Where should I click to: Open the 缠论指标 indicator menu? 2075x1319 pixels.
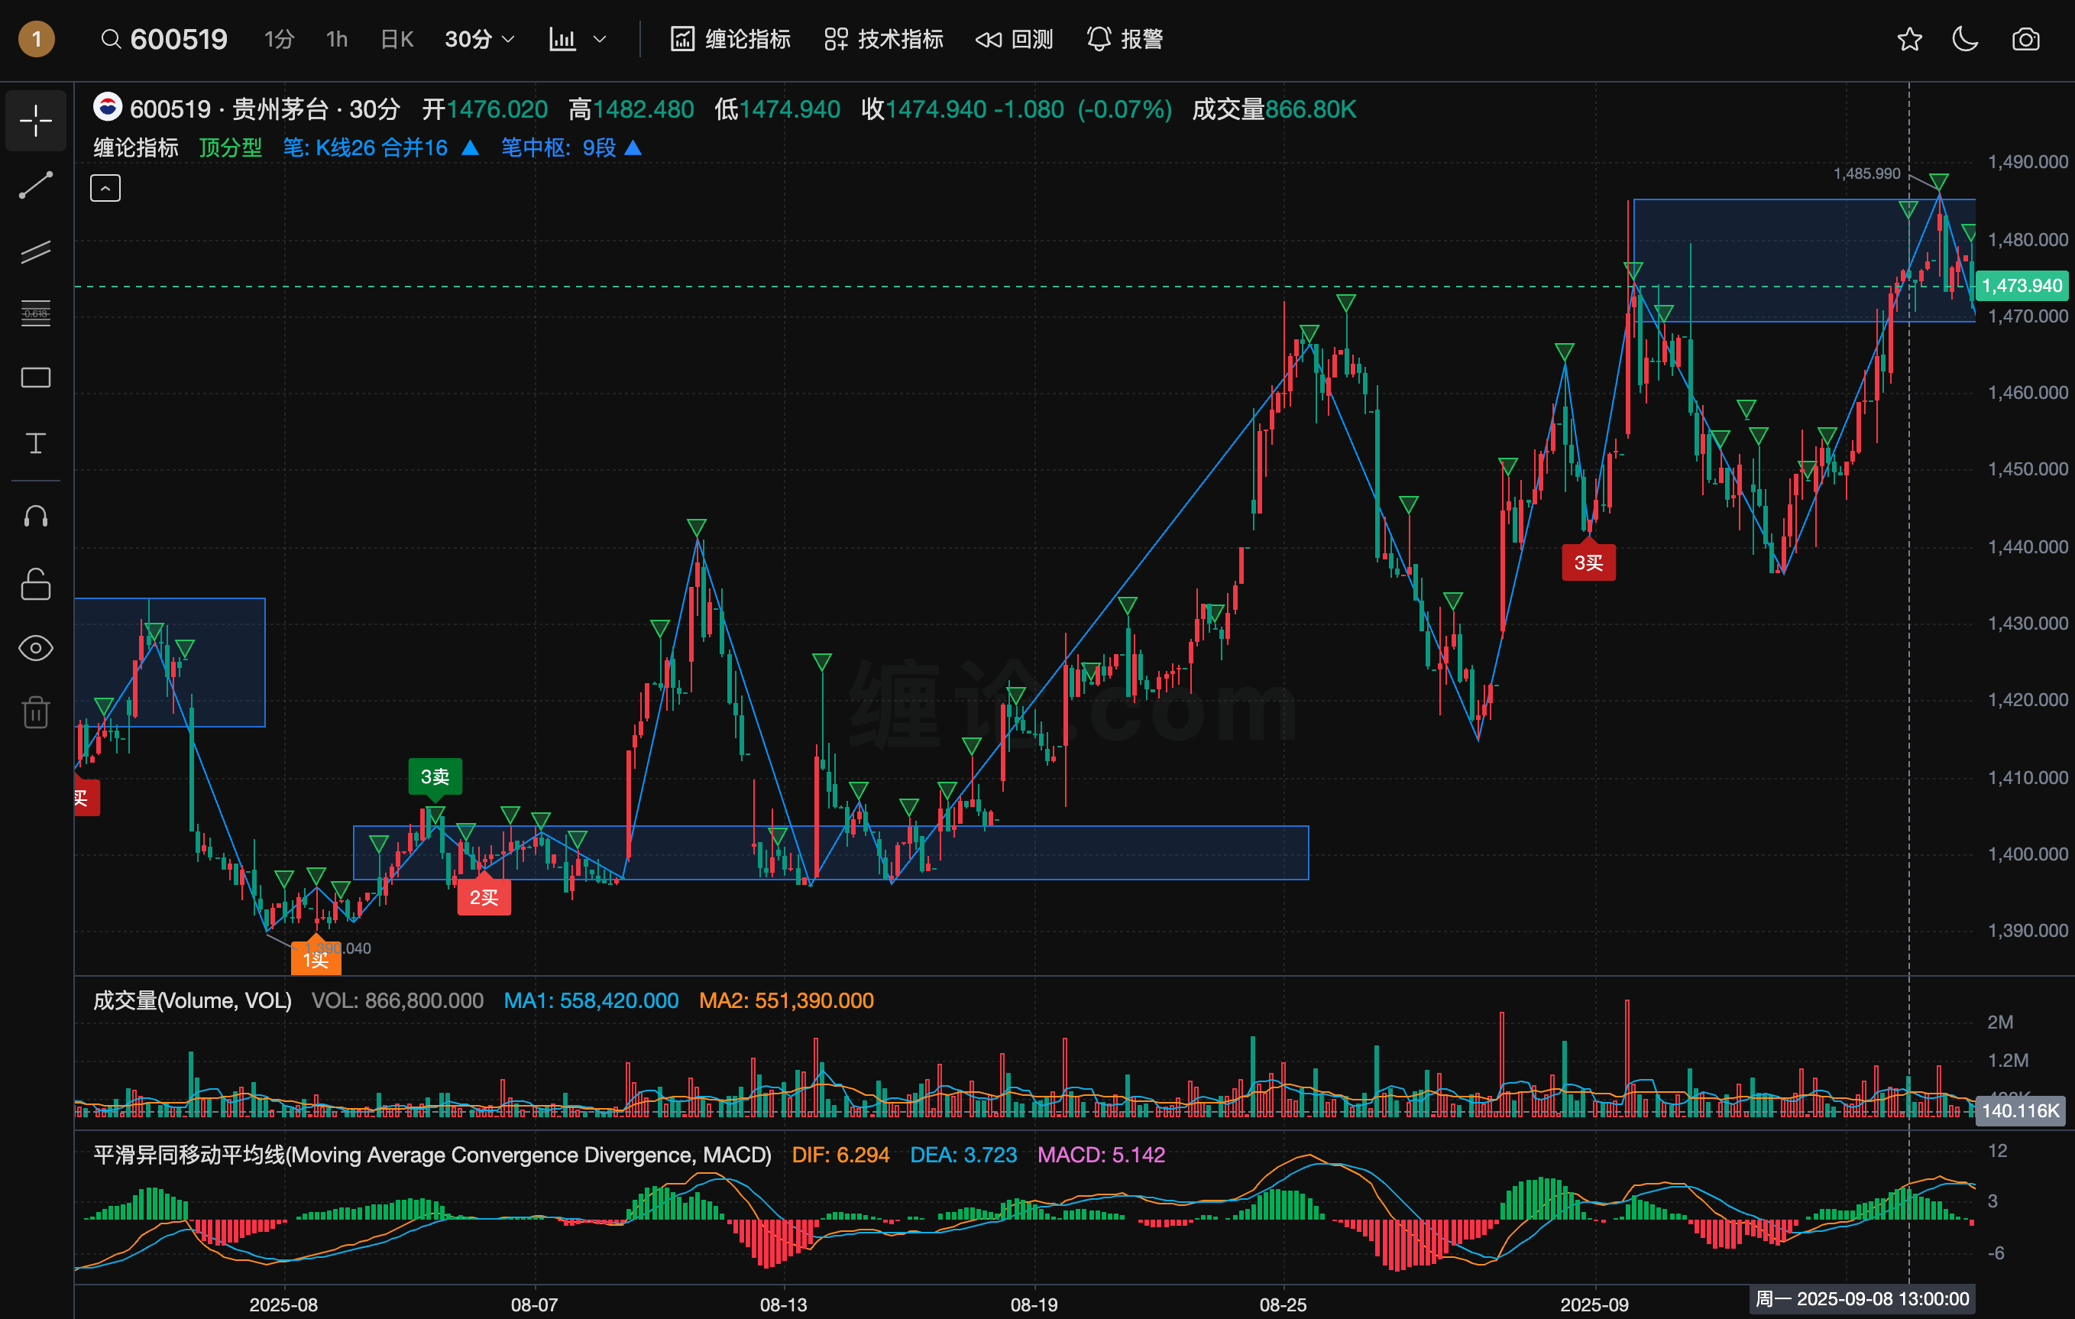tap(730, 40)
